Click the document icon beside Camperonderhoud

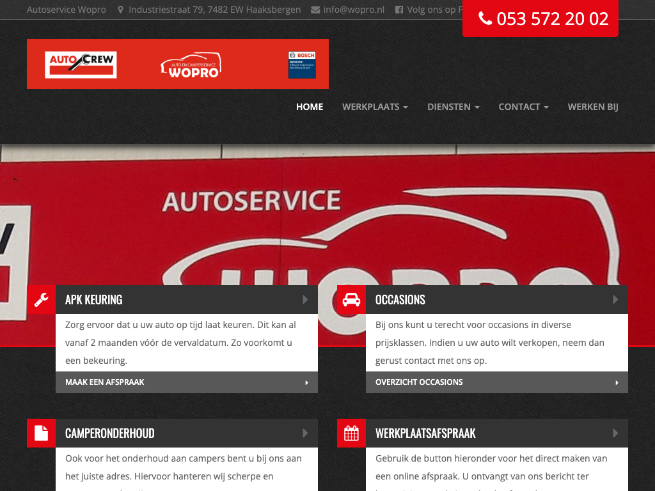41,433
